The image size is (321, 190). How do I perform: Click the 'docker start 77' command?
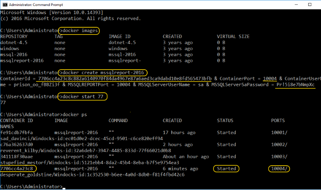coord(83,96)
